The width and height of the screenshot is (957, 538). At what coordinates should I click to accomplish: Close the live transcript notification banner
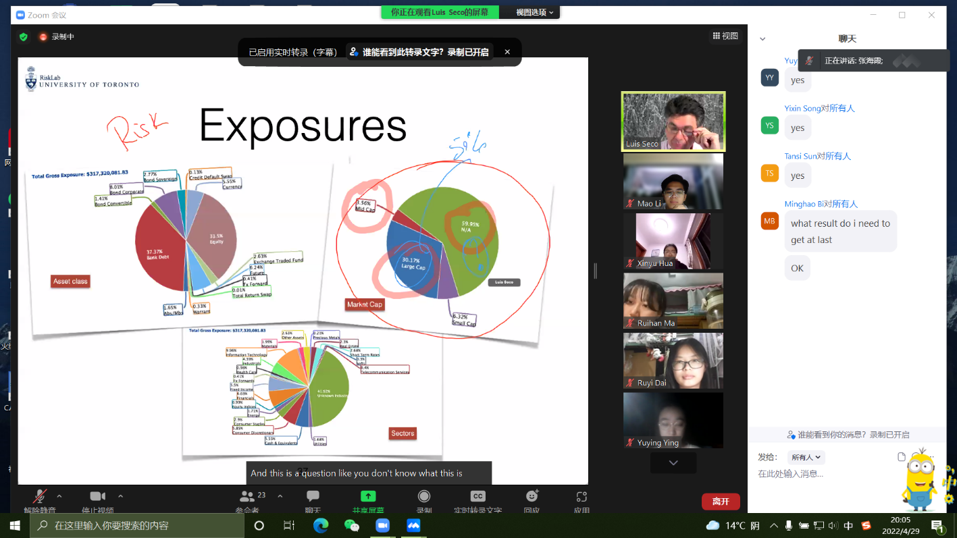pos(507,52)
